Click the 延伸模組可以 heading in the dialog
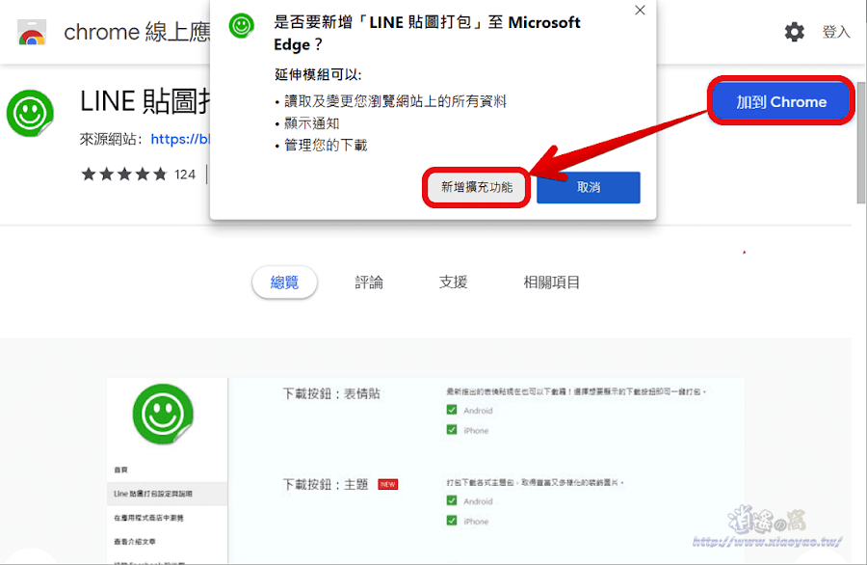The height and width of the screenshot is (565, 867). click(x=318, y=74)
